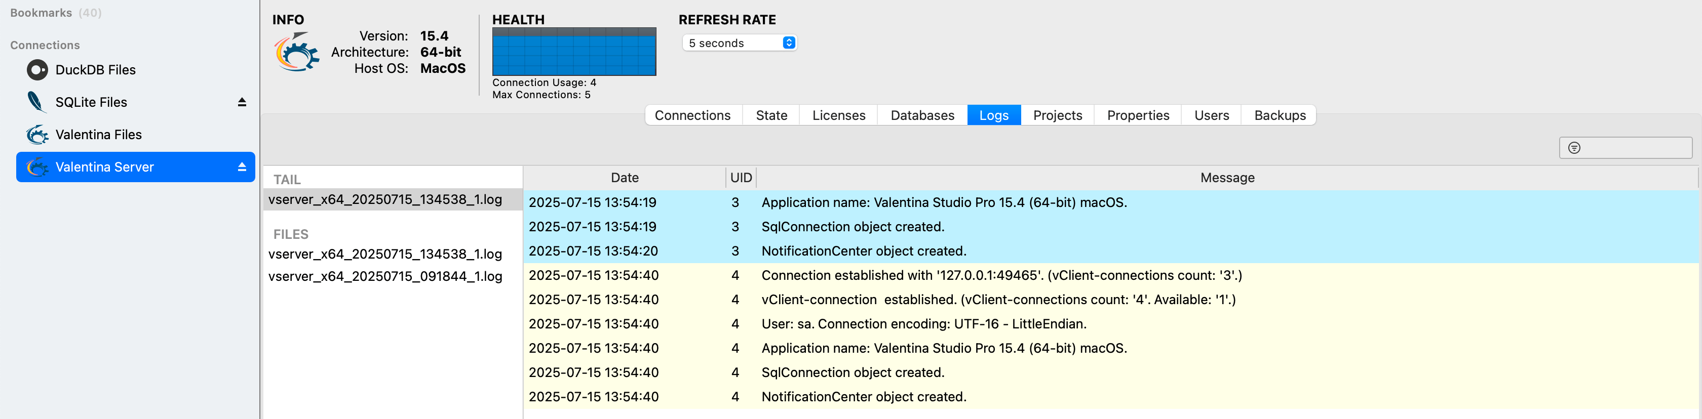1702x419 pixels.
Task: Click the Architecture value 64-bit
Action: pos(441,52)
